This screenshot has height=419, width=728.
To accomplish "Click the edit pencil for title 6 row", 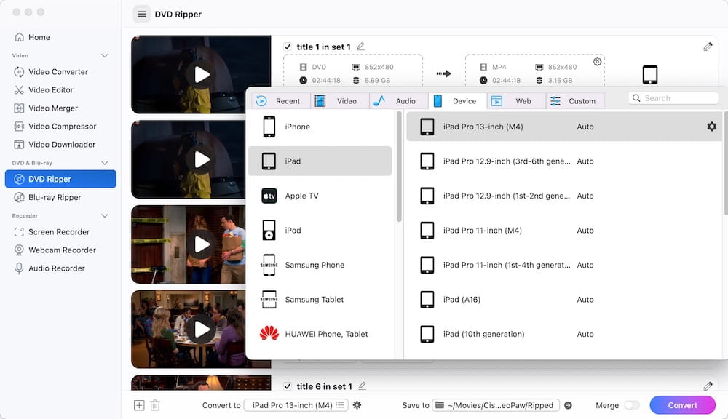I will (x=708, y=386).
